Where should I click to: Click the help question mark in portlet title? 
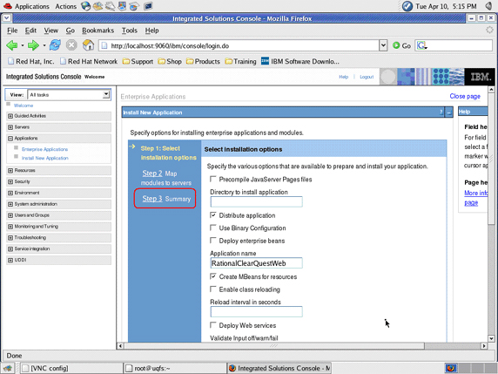pos(441,112)
